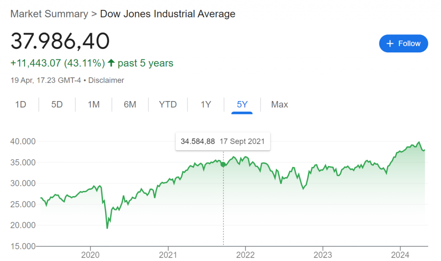
Task: Click the active 5Y range tab
Action: coord(242,104)
